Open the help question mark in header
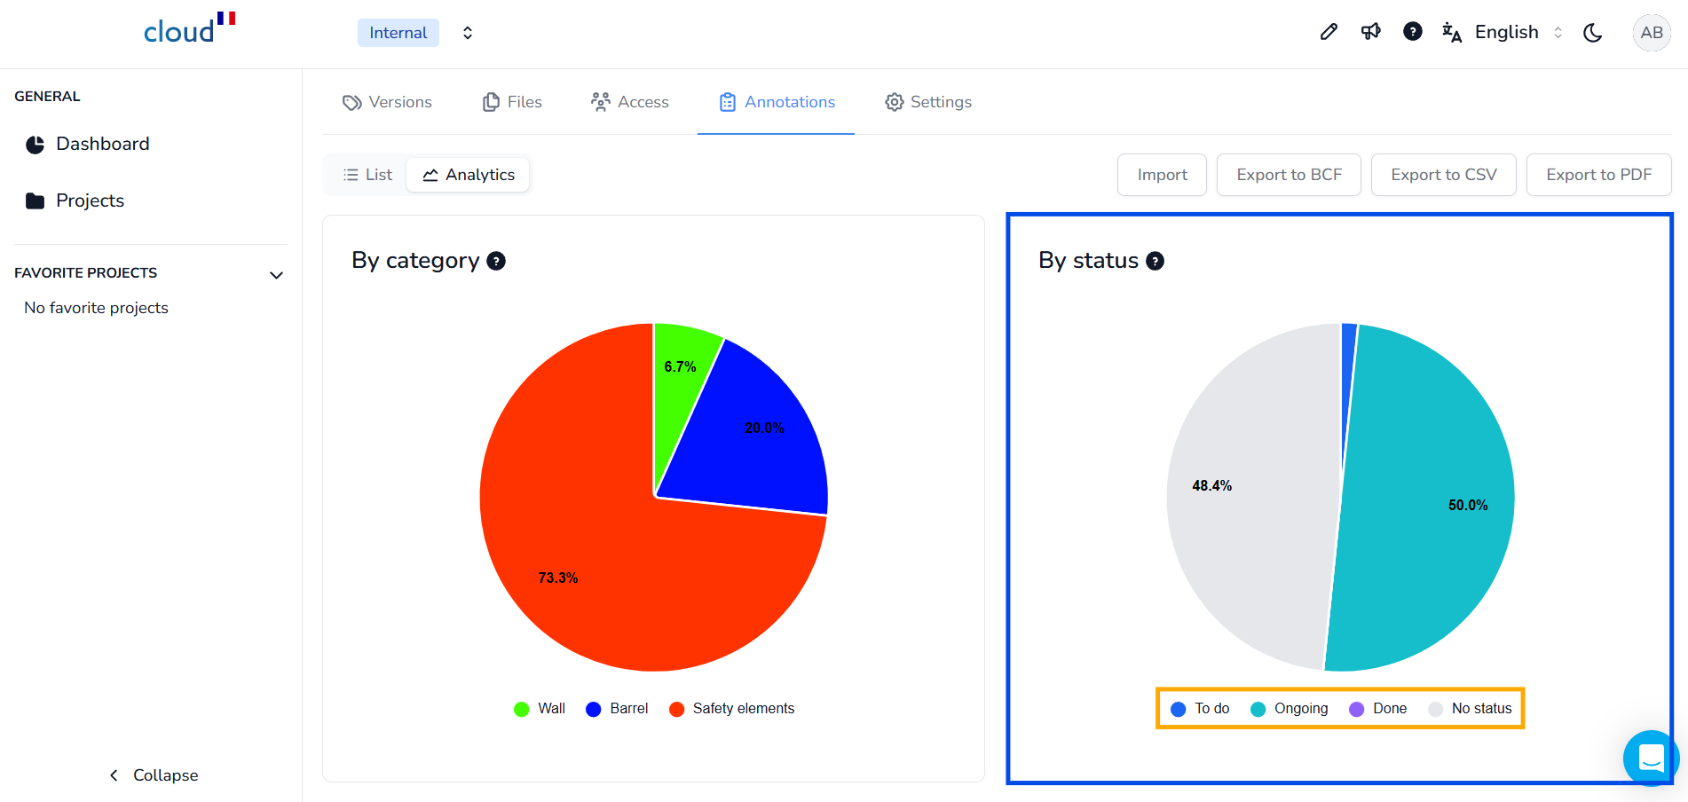Image resolution: width=1688 pixels, height=802 pixels. pyautogui.click(x=1412, y=32)
